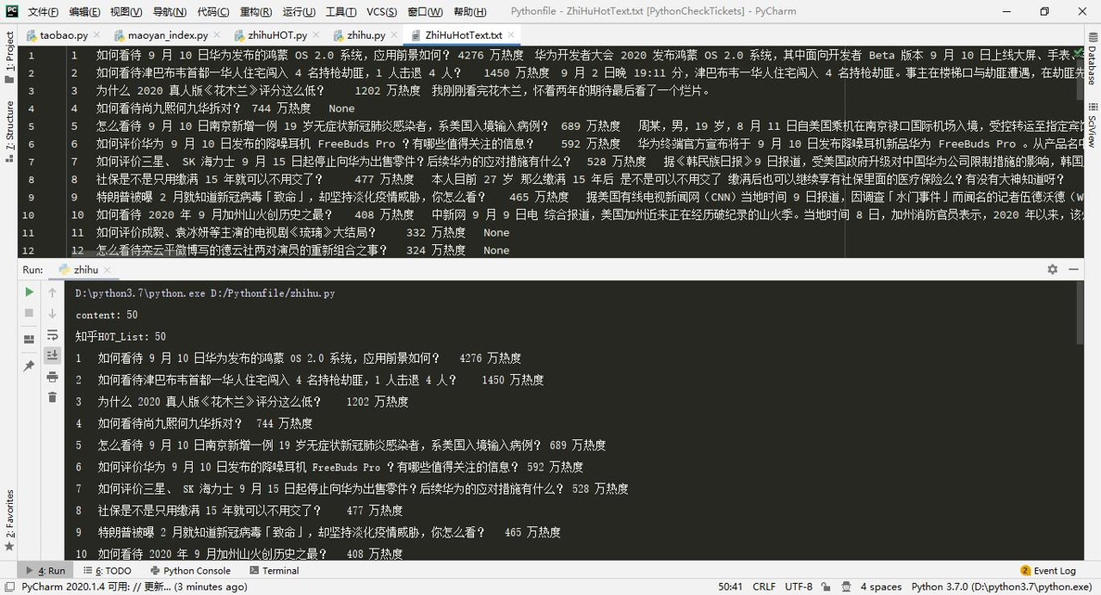
Task: Click the 50:41 cursor position indicator
Action: click(730, 586)
